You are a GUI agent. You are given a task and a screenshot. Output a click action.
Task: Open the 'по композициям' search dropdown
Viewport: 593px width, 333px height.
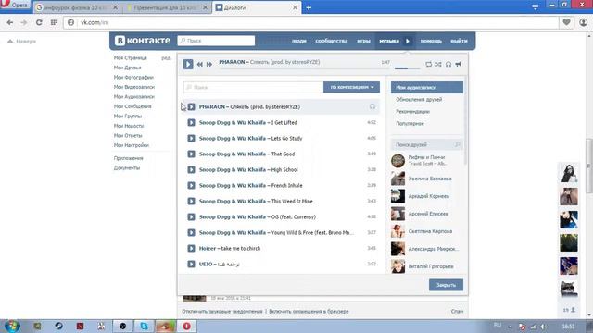(352, 87)
